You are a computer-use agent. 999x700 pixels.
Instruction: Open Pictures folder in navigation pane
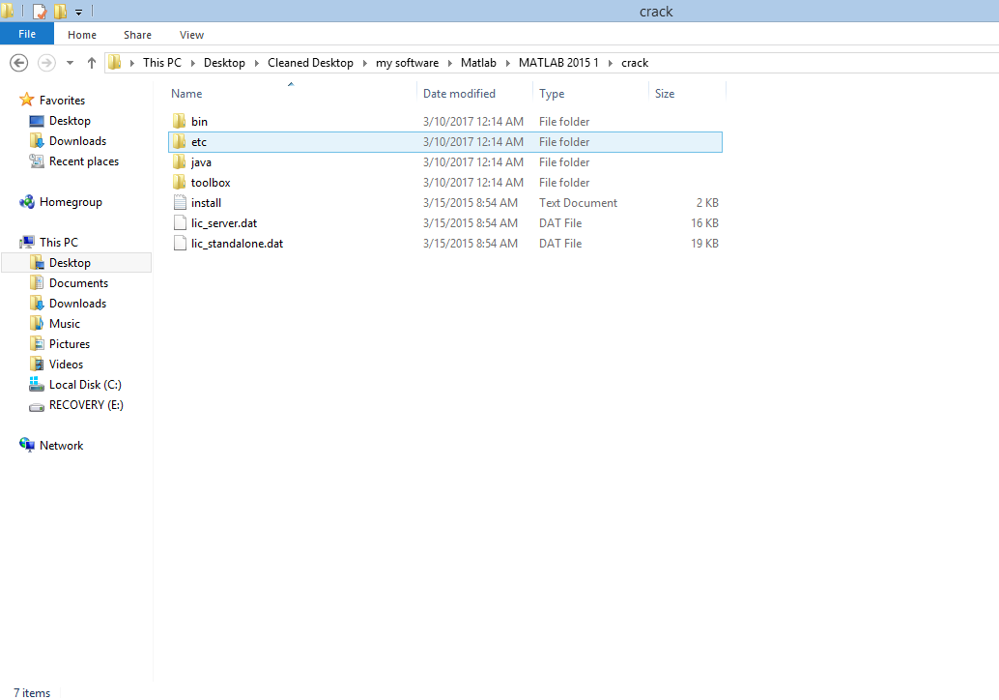pyautogui.click(x=70, y=344)
